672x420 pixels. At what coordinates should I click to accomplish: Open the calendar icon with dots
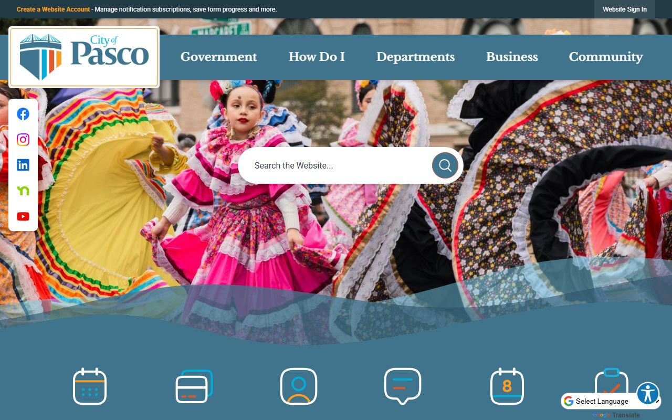90,386
